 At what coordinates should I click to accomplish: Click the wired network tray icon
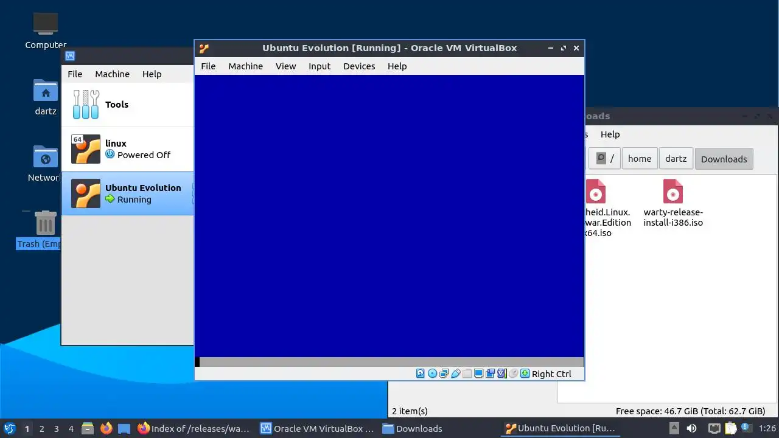pos(714,428)
